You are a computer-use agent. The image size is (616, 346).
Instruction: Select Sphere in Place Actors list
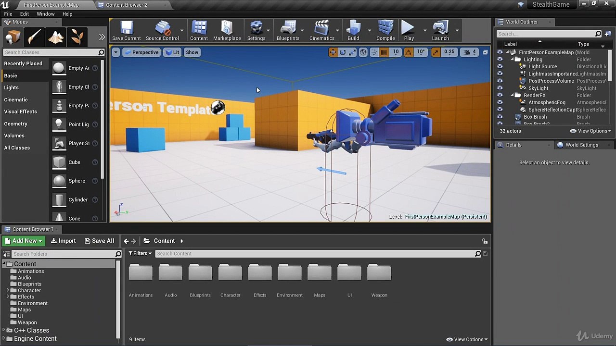[74, 181]
